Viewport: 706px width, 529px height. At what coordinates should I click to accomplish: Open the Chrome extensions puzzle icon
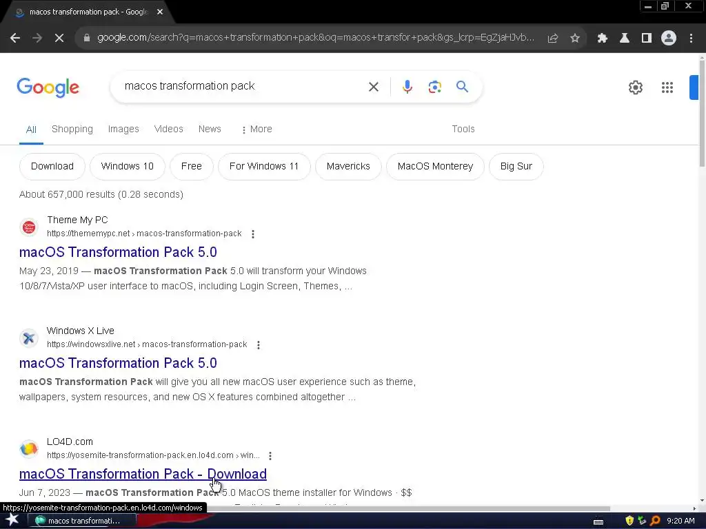tap(602, 39)
